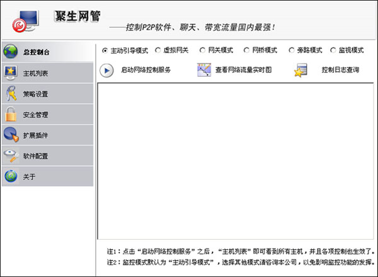Click the @ globe icon for 关于

11,176
